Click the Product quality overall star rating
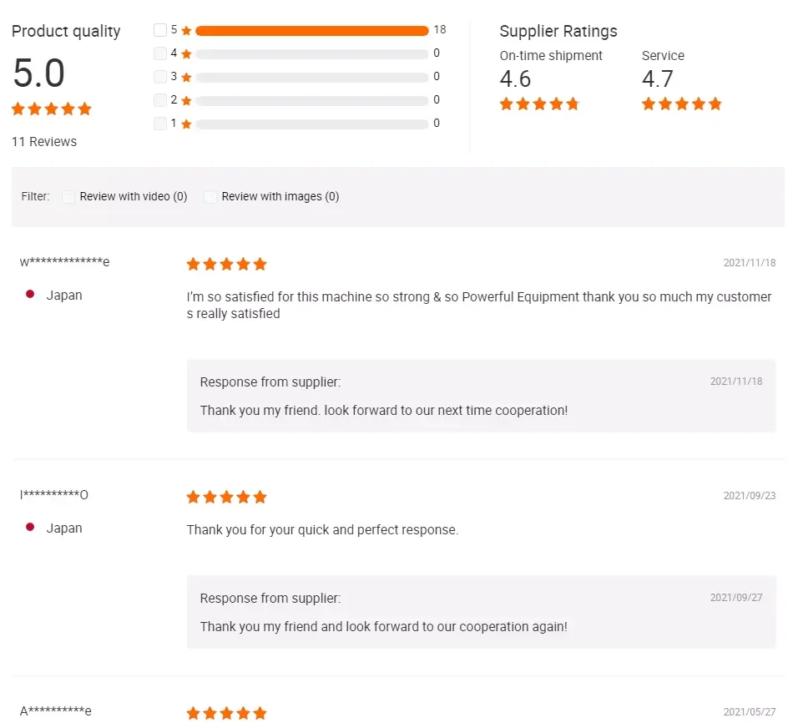 pyautogui.click(x=51, y=109)
